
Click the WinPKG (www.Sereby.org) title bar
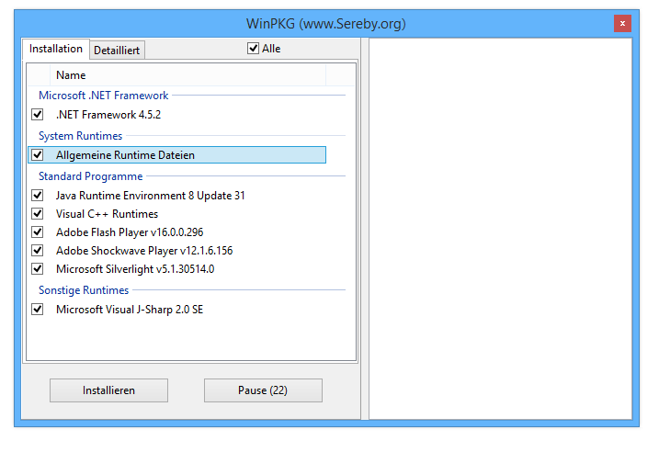coord(326,24)
